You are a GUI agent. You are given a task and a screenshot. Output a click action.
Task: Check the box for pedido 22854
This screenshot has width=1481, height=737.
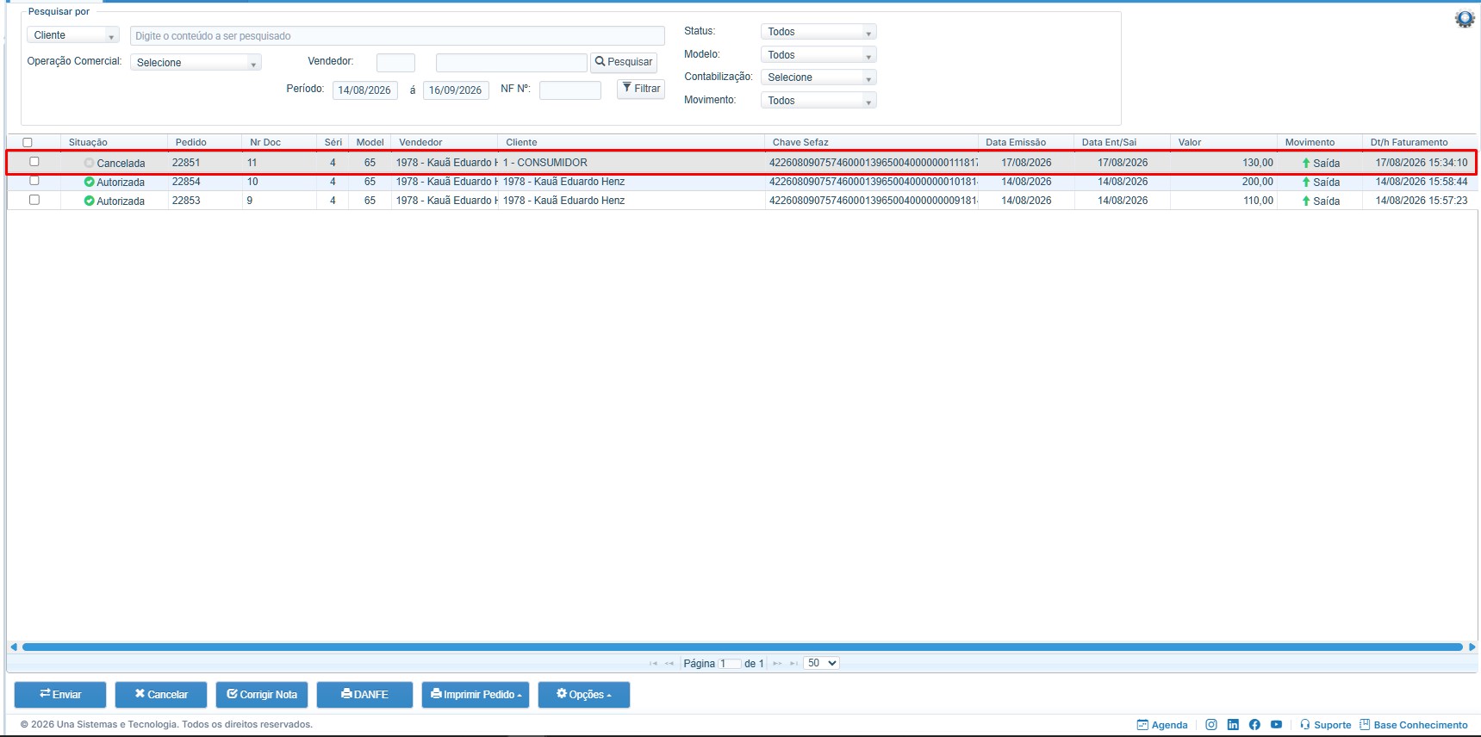click(x=34, y=181)
